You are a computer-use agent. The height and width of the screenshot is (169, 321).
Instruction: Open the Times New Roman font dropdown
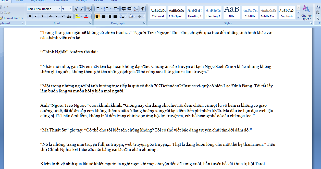click(59, 9)
